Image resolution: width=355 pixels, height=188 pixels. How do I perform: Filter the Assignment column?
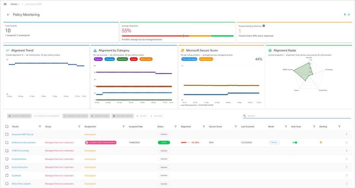pyautogui.click(x=124, y=127)
